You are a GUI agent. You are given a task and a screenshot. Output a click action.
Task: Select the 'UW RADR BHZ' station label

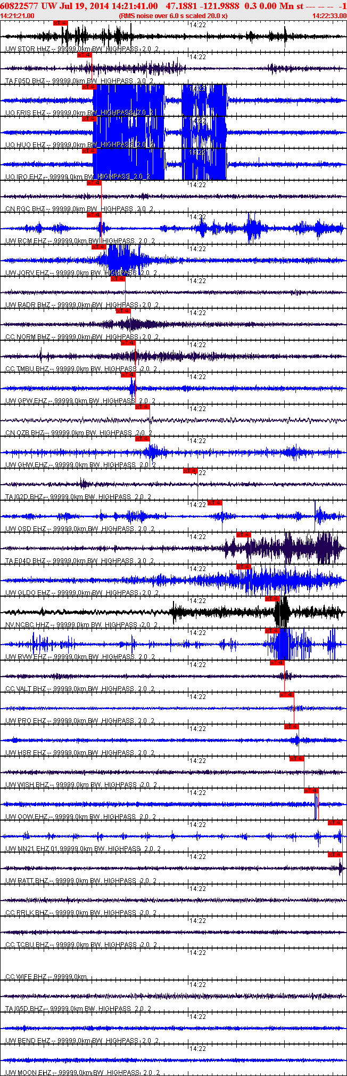(x=28, y=305)
